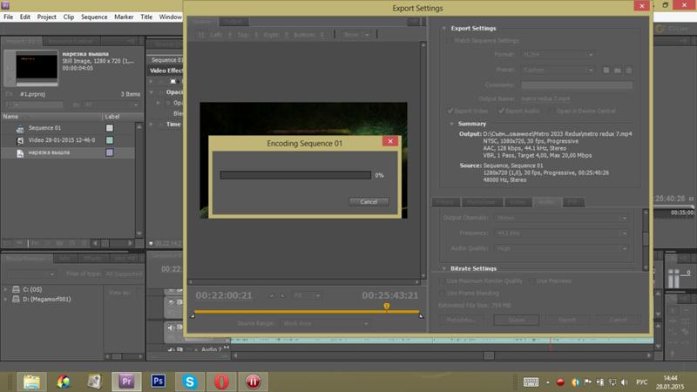Open Premiere Pro taskbar icon
The image size is (697, 392).
[126, 382]
